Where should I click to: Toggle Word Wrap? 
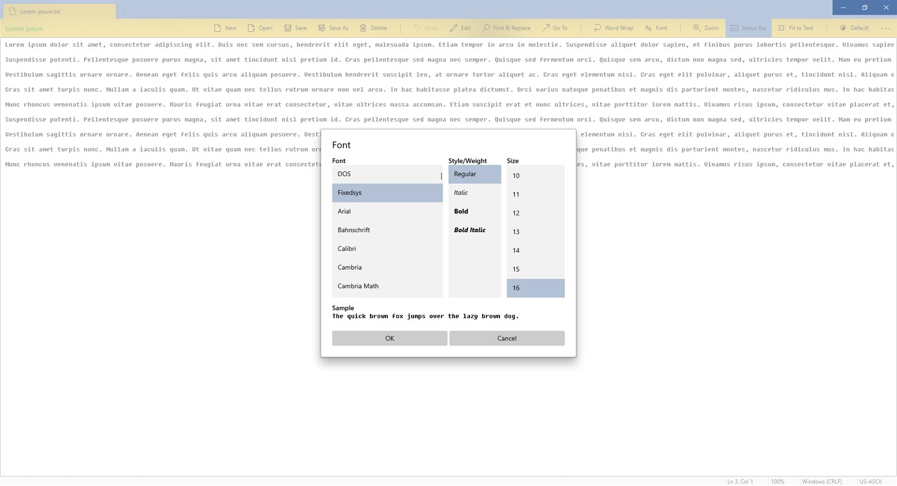point(613,28)
